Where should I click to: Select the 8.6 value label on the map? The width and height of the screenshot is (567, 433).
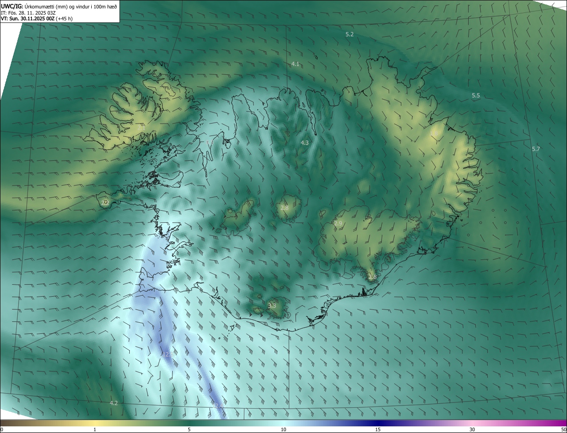tap(210, 143)
